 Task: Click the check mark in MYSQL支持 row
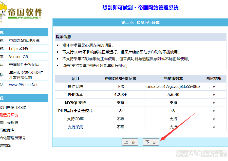click(214, 103)
